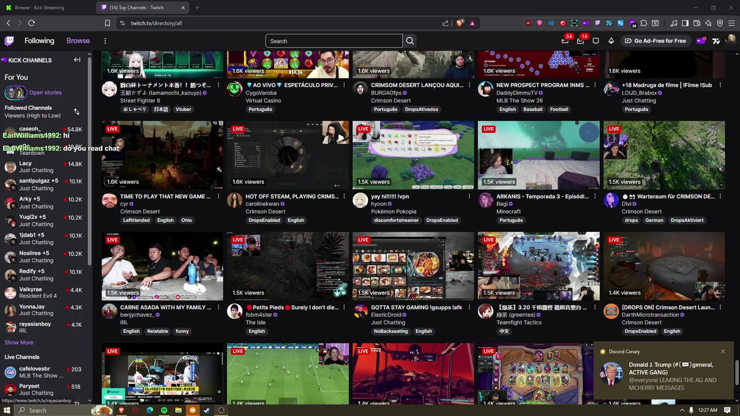740x416 pixels.
Task: Collapse the sidebar with arrow icon
Action: [77, 60]
